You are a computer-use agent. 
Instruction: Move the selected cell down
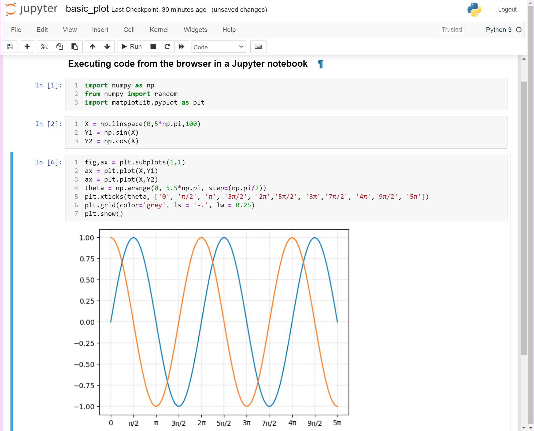point(107,46)
